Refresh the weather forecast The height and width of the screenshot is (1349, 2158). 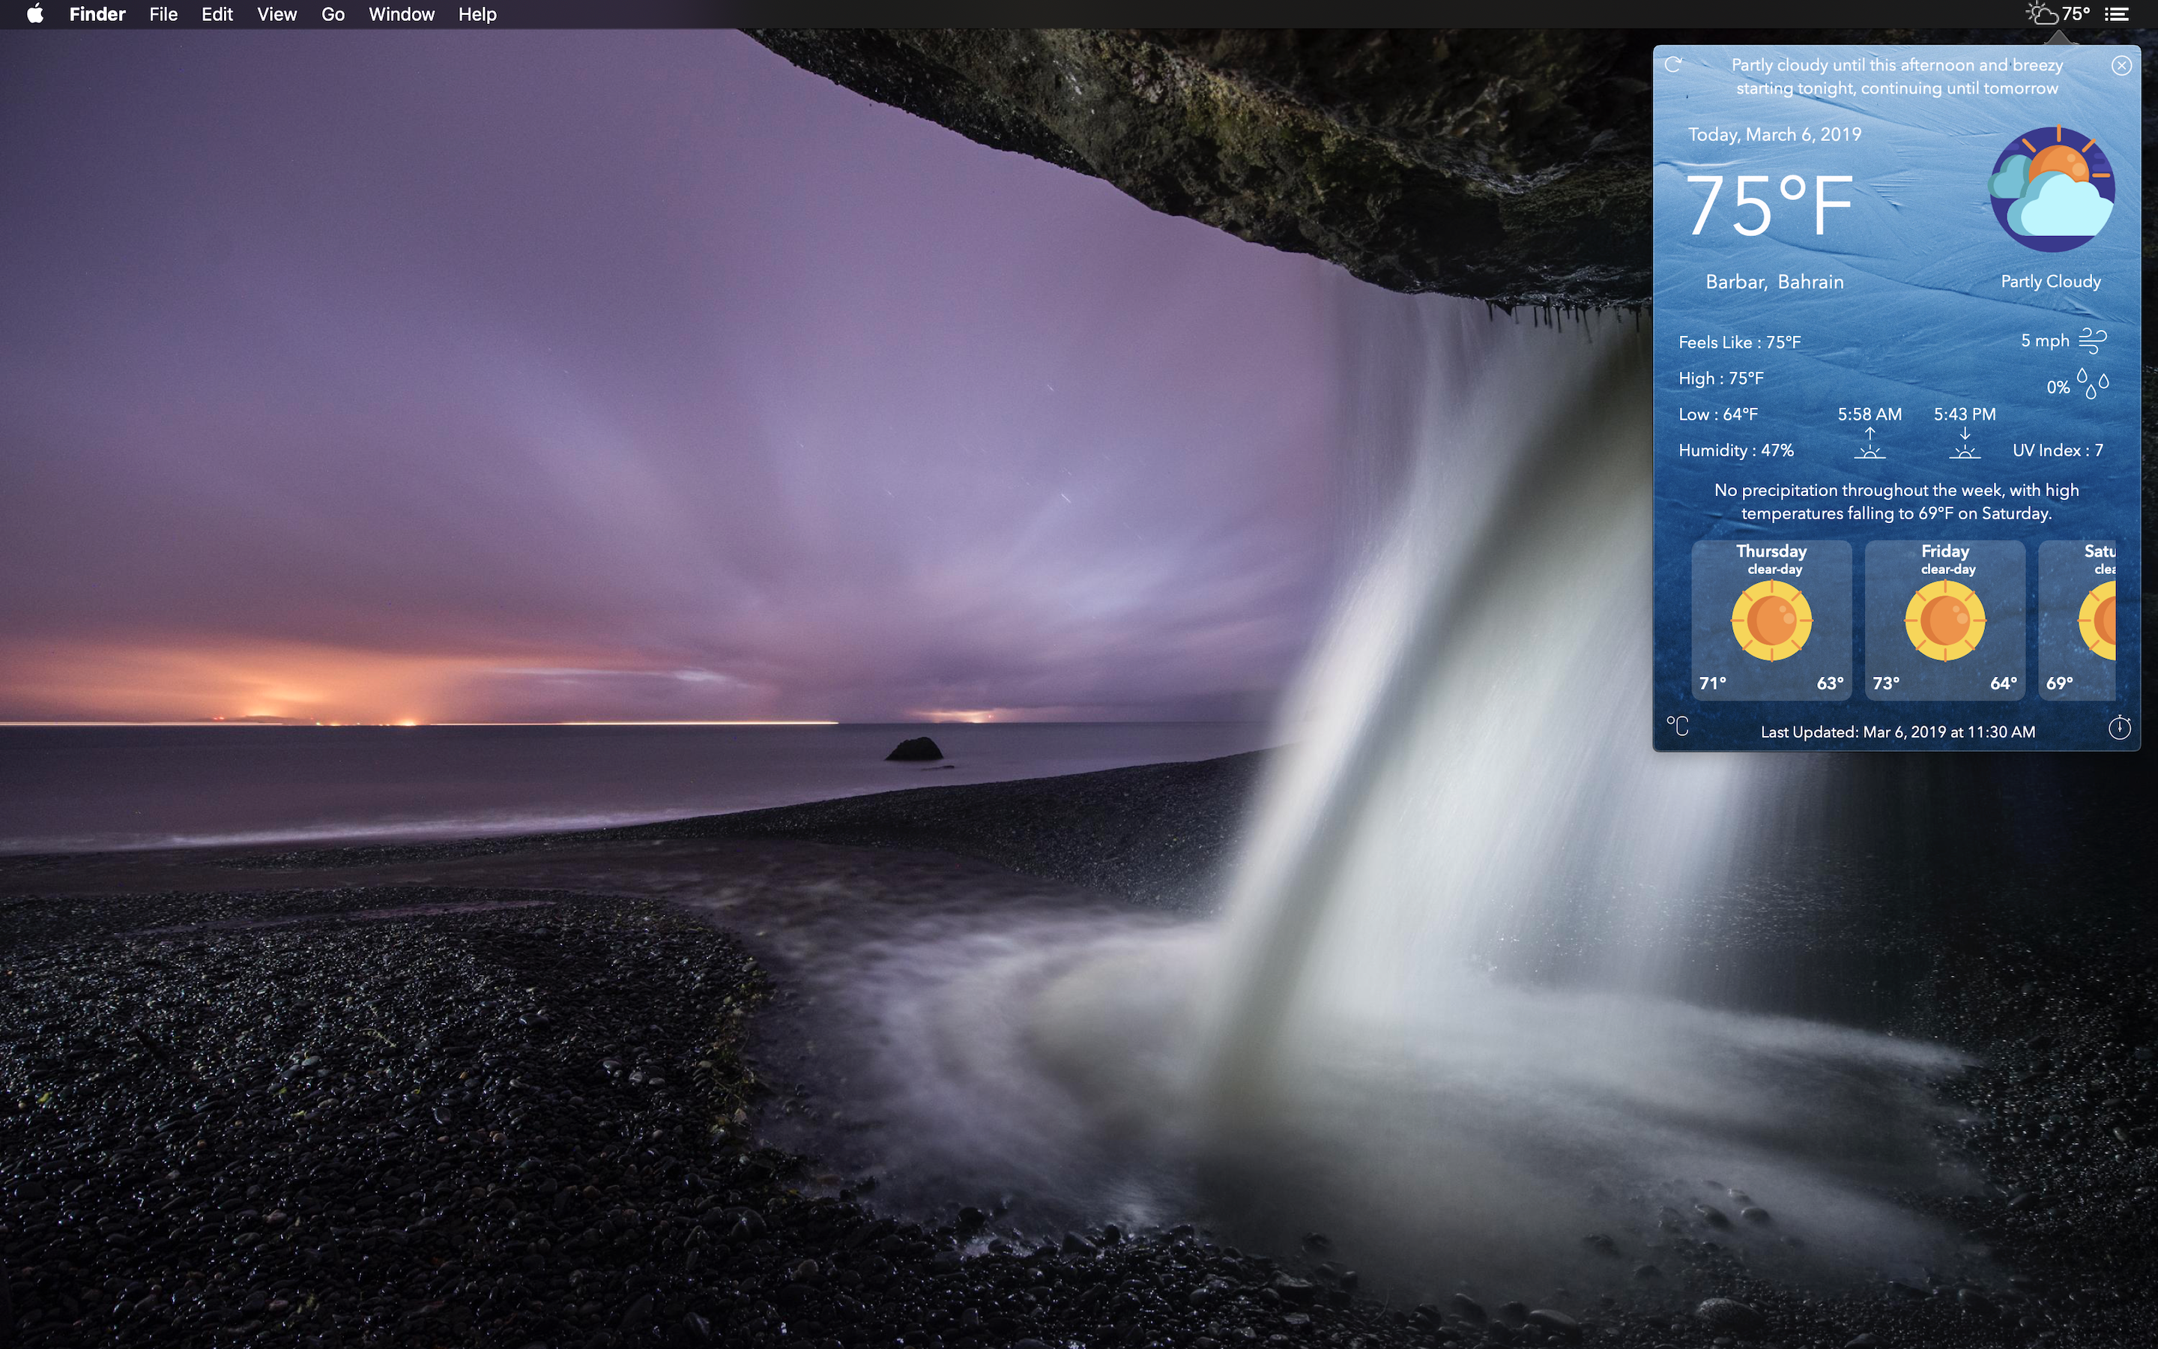(x=1675, y=65)
